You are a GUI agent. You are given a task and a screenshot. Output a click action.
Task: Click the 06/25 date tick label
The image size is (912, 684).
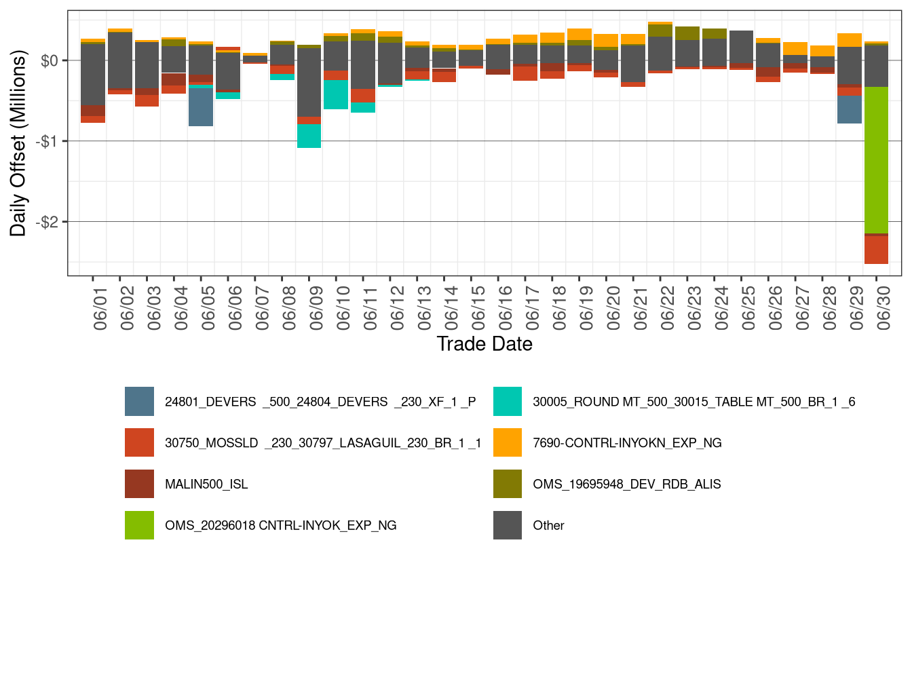tap(748, 308)
